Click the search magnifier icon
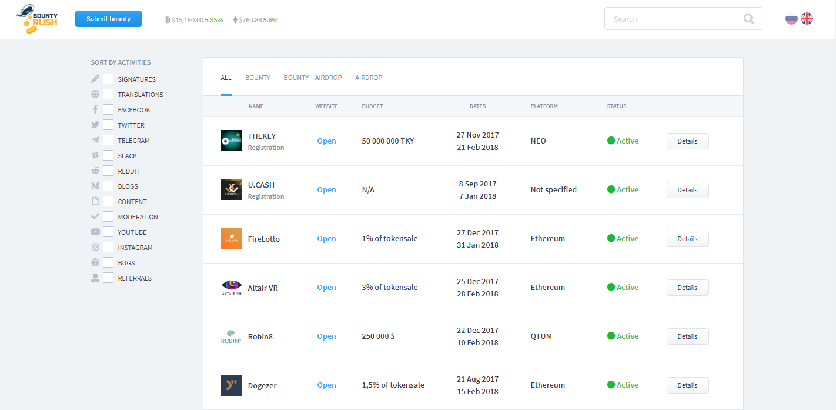The image size is (836, 410). [748, 18]
